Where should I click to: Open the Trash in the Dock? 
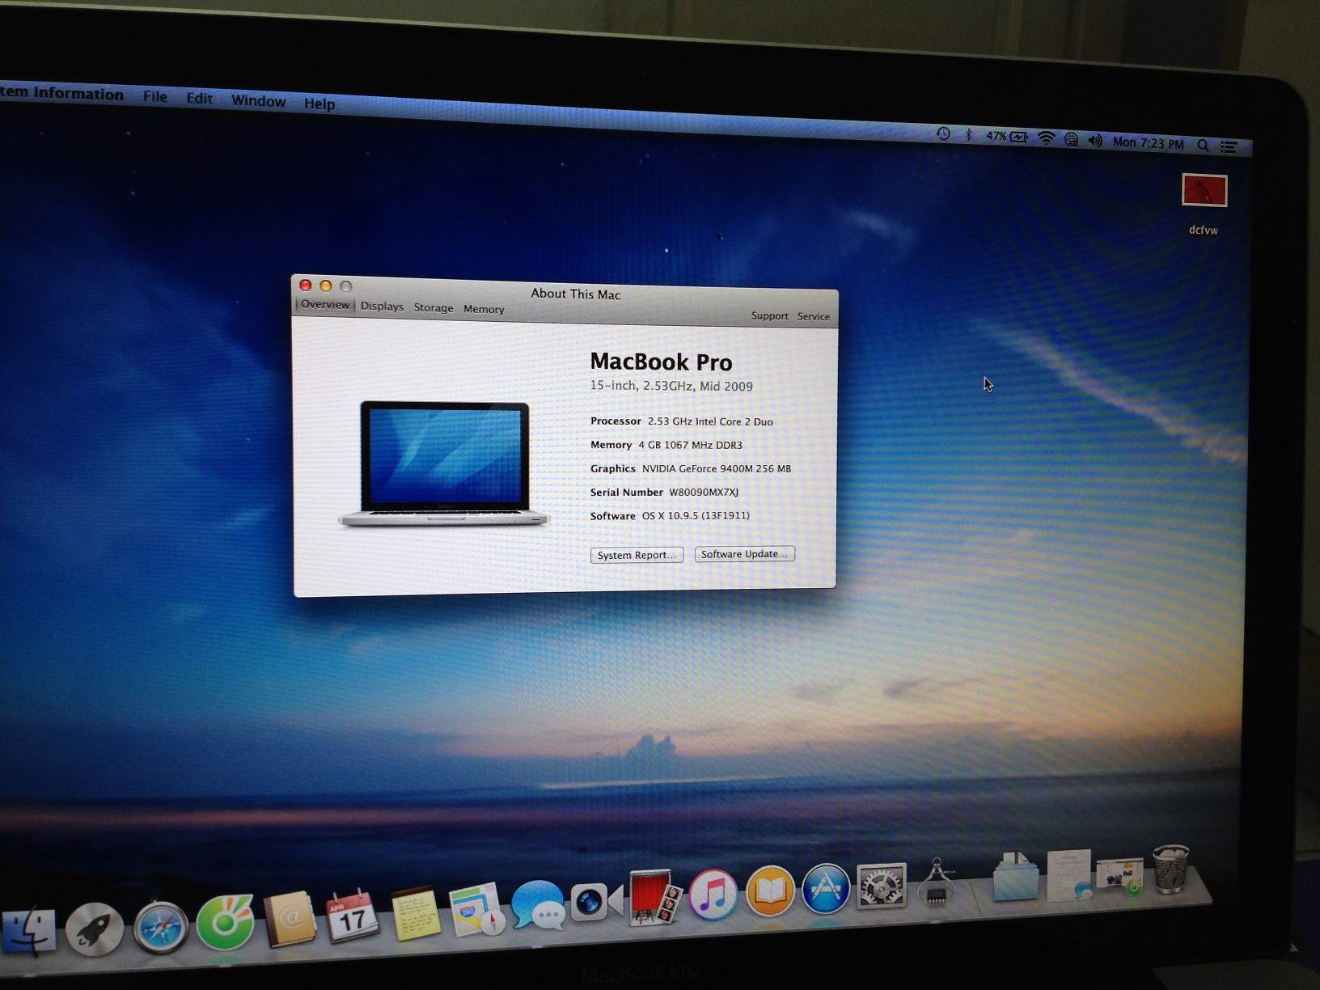1170,869
